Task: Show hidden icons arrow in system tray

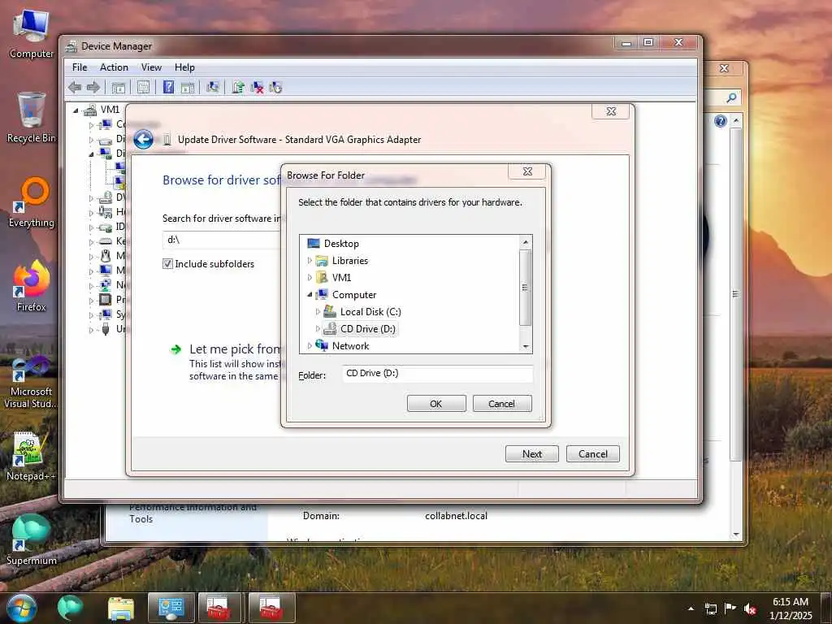Action: pyautogui.click(x=691, y=609)
